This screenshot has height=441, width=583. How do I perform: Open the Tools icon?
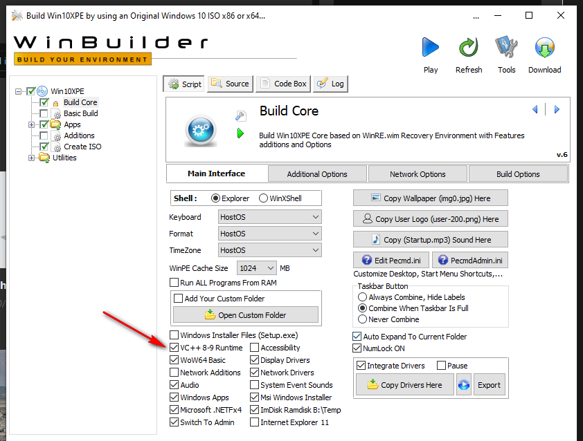click(x=506, y=47)
